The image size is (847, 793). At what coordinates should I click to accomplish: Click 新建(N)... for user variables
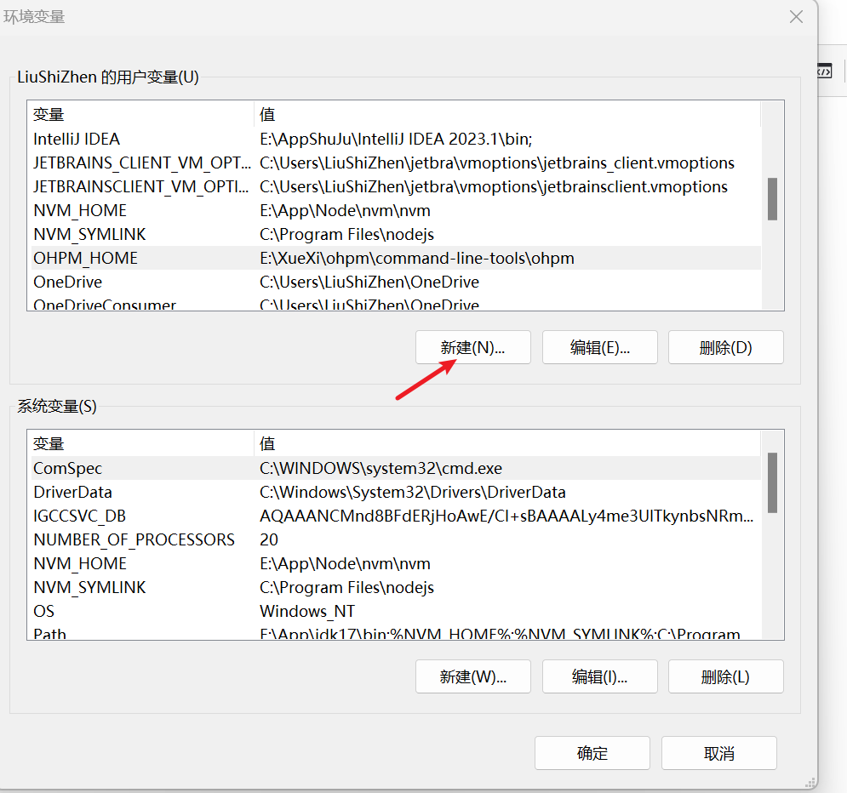tap(472, 347)
